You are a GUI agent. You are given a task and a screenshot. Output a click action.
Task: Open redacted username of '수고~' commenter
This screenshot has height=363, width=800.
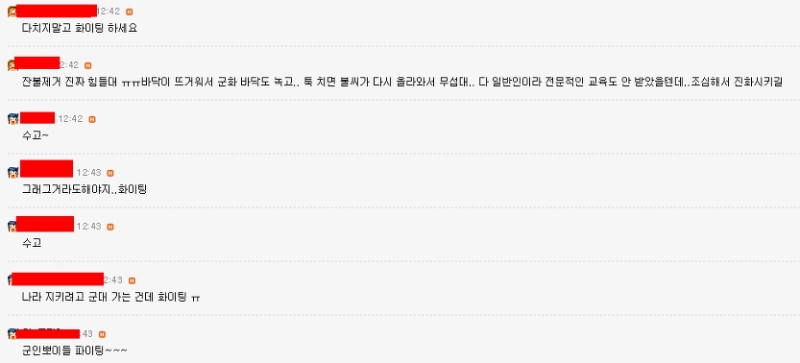click(x=37, y=117)
